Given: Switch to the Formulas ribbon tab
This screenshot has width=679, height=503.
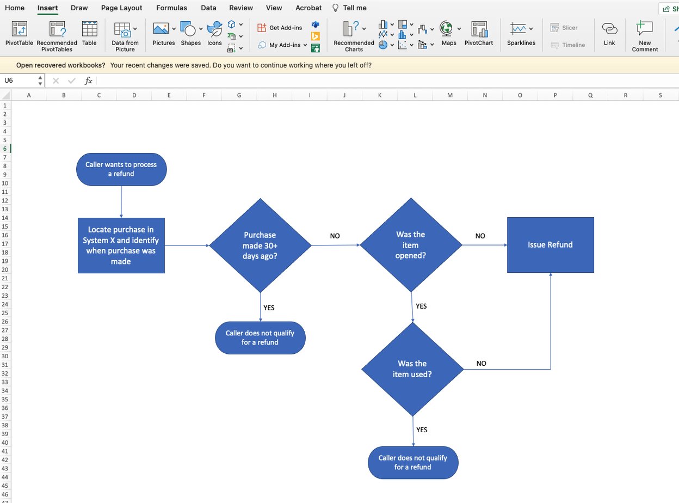Looking at the screenshot, I should 171,8.
